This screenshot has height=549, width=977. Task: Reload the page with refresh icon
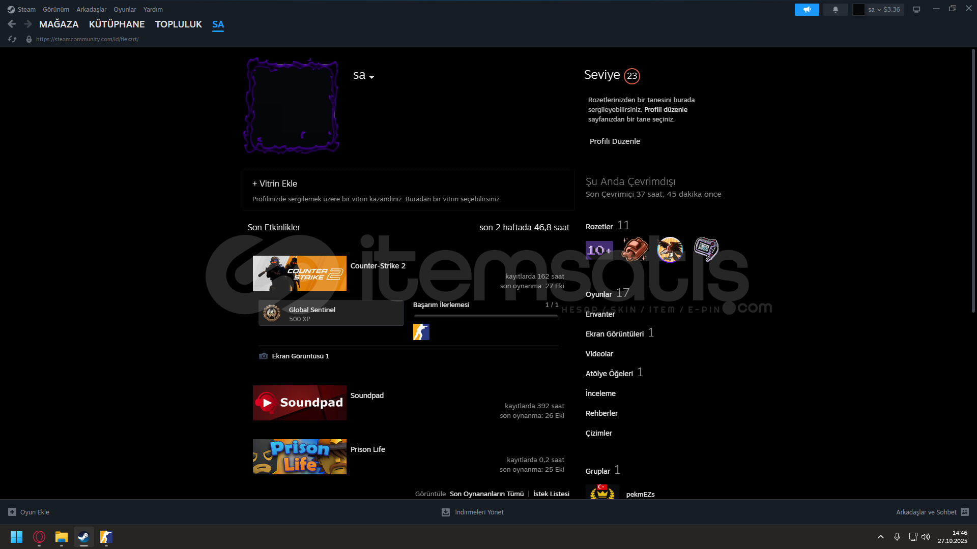(x=12, y=39)
